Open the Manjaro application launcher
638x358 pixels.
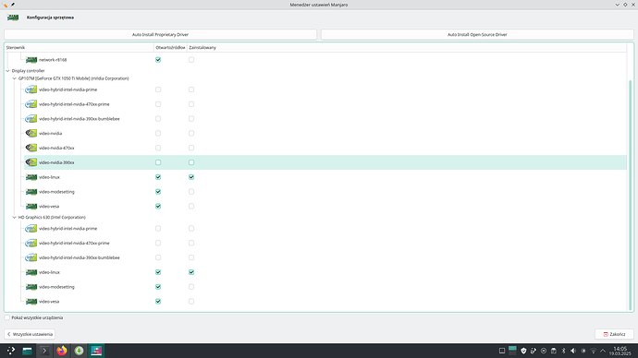[x=10, y=351]
